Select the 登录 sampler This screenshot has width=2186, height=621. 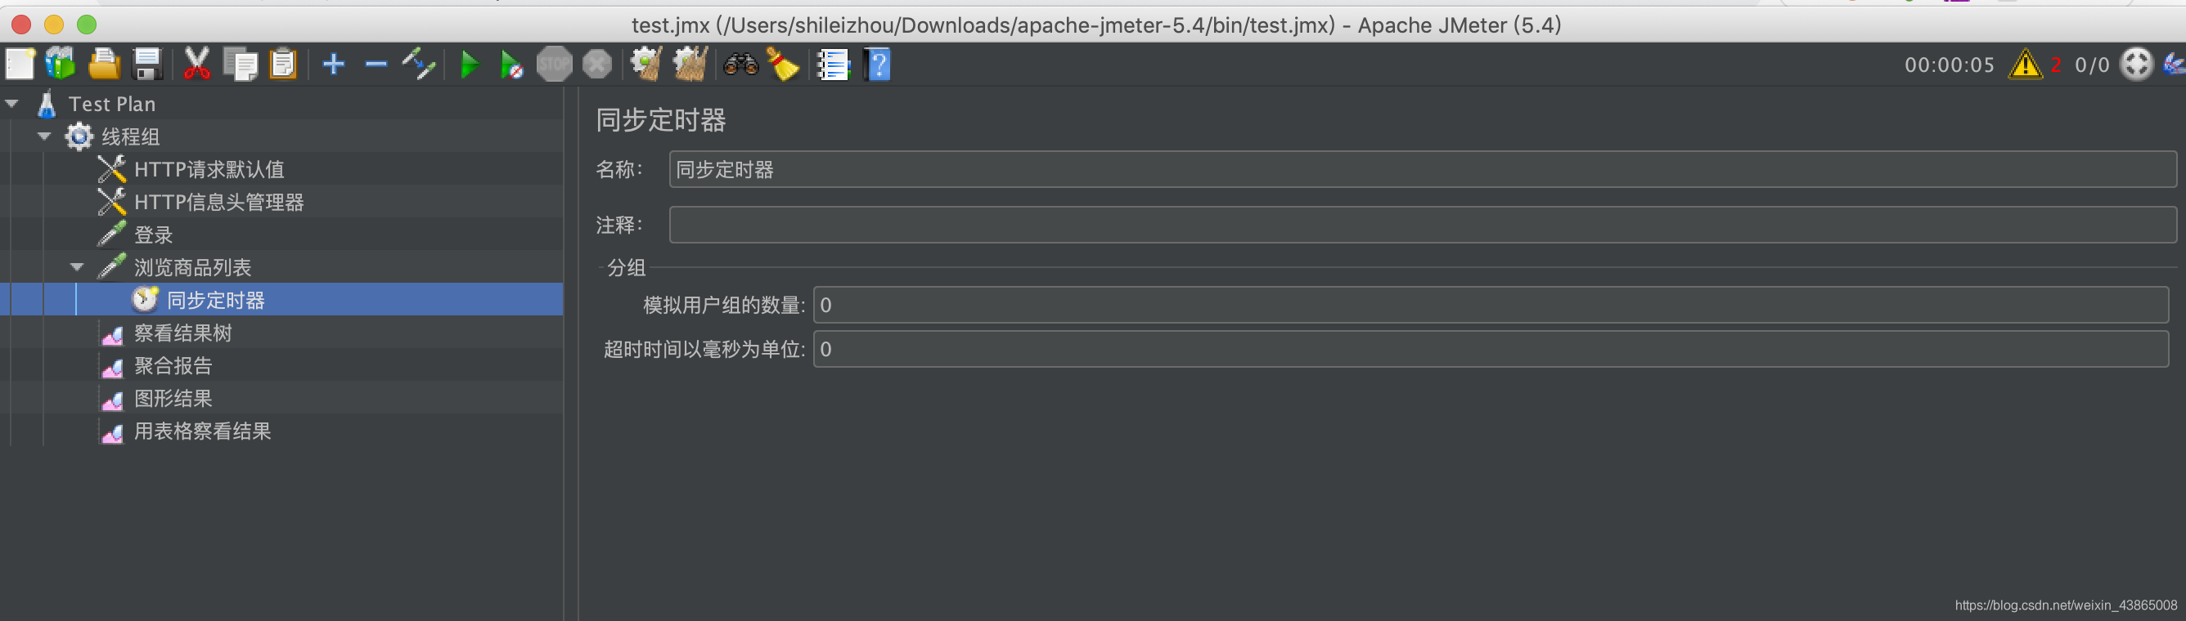pos(153,235)
